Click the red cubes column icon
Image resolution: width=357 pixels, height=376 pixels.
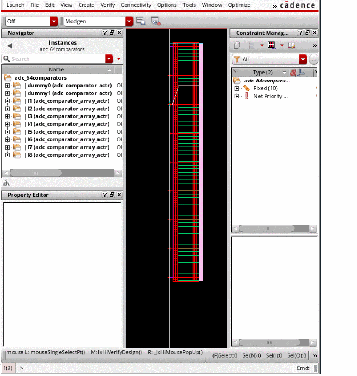click(293, 73)
